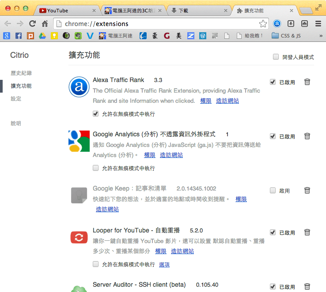Delete Alexa Traffic Rank with trash icon
Screen dimensions: 326x292
[307, 82]
